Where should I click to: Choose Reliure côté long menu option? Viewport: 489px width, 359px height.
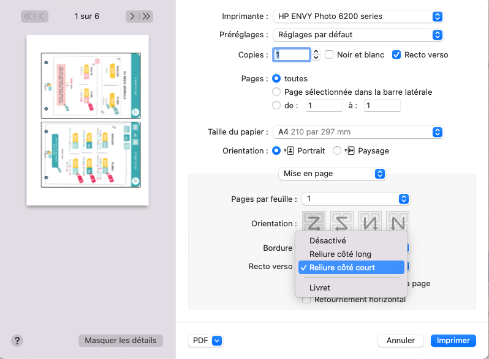[340, 254]
